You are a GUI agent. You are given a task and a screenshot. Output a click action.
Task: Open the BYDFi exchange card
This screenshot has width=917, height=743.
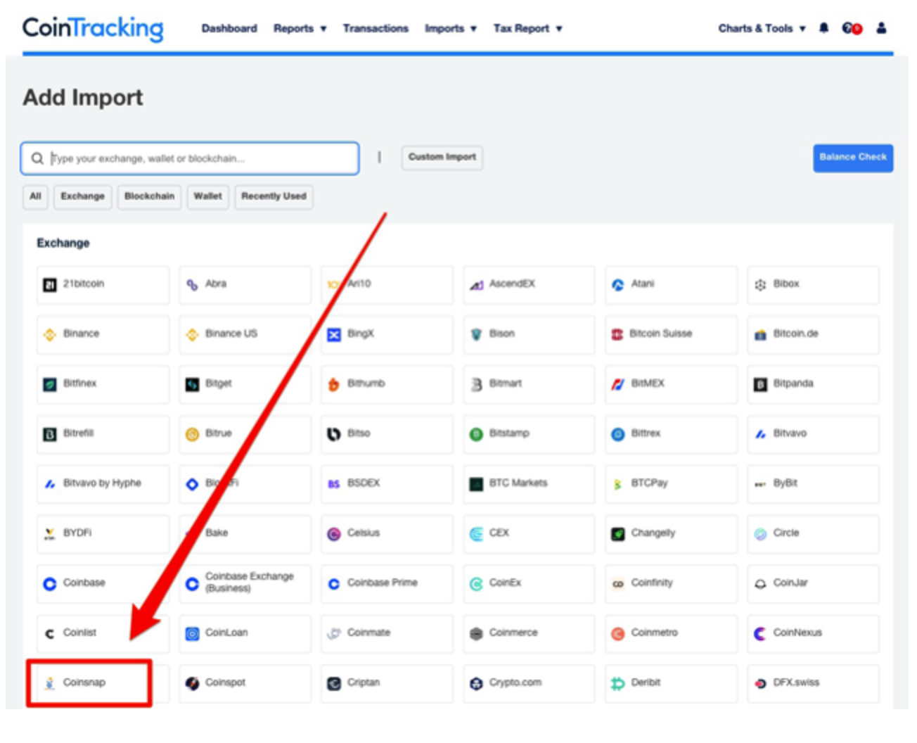(x=103, y=533)
